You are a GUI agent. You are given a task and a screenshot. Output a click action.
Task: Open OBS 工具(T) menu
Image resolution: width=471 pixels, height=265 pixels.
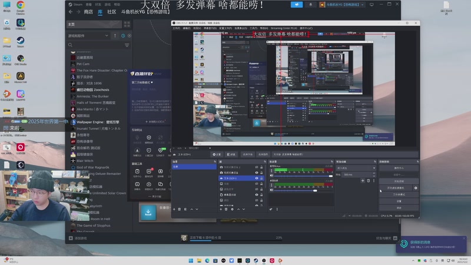click(x=254, y=28)
